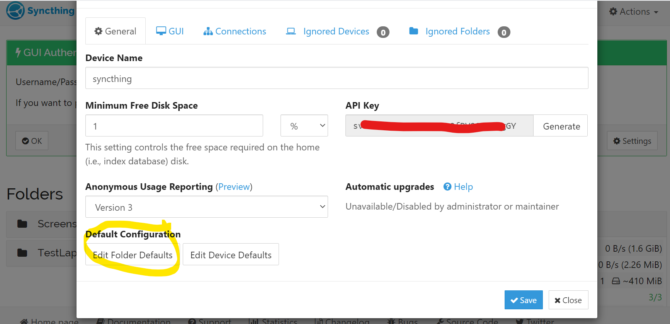The height and width of the screenshot is (324, 670).
Task: Click Edit Device Defaults button
Action: pyautogui.click(x=231, y=255)
